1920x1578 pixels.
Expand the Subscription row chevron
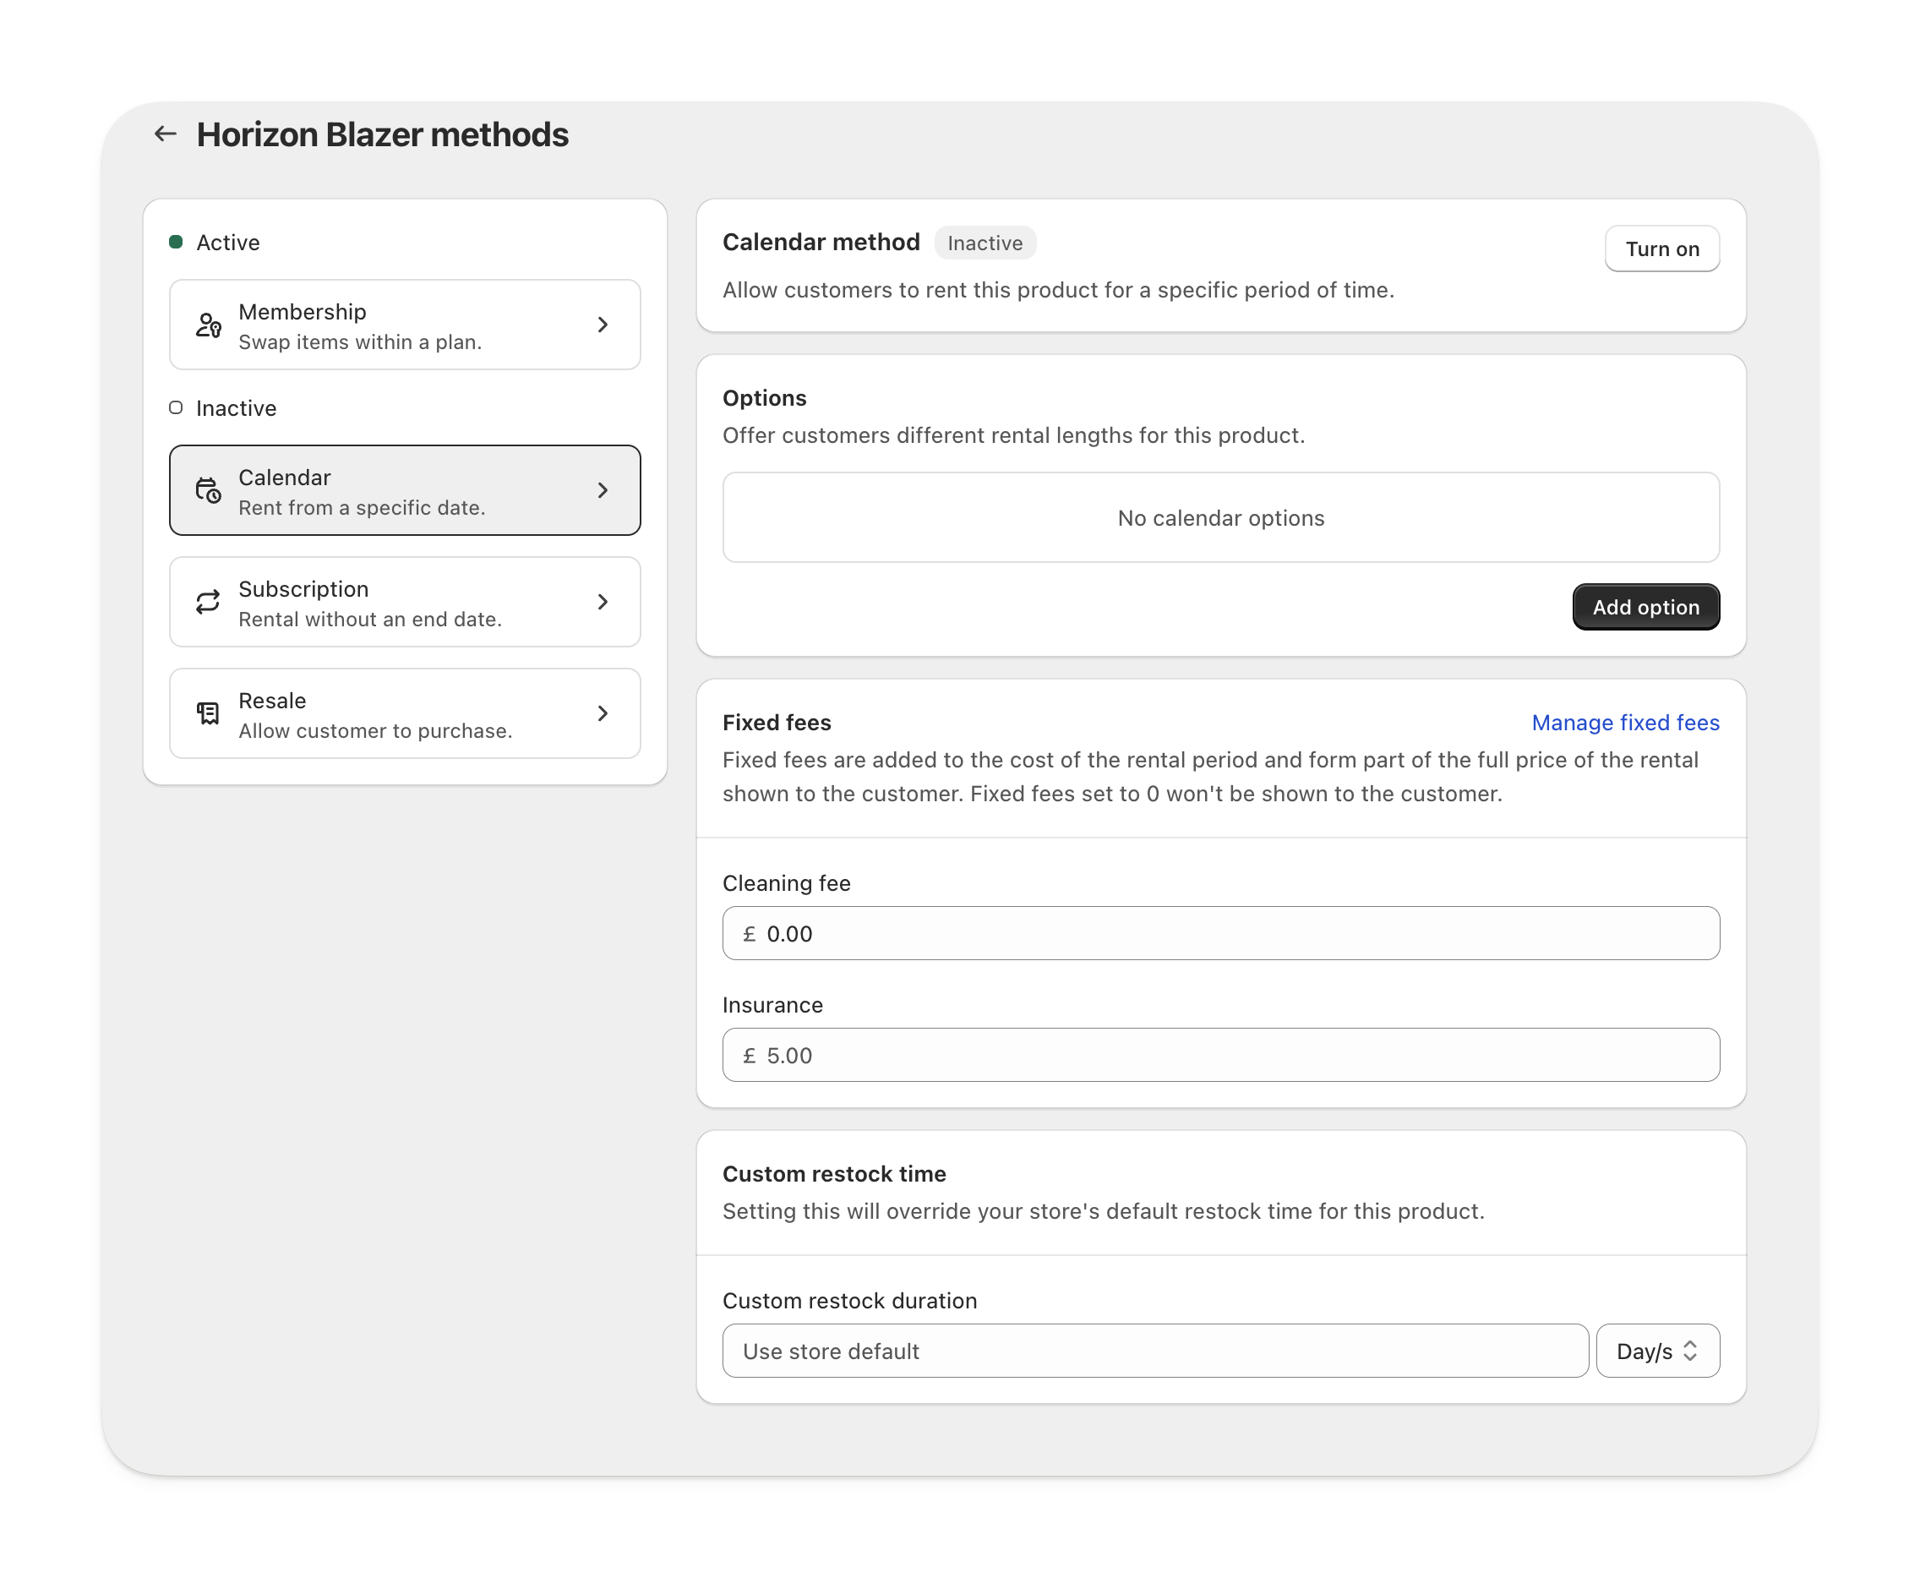tap(603, 602)
